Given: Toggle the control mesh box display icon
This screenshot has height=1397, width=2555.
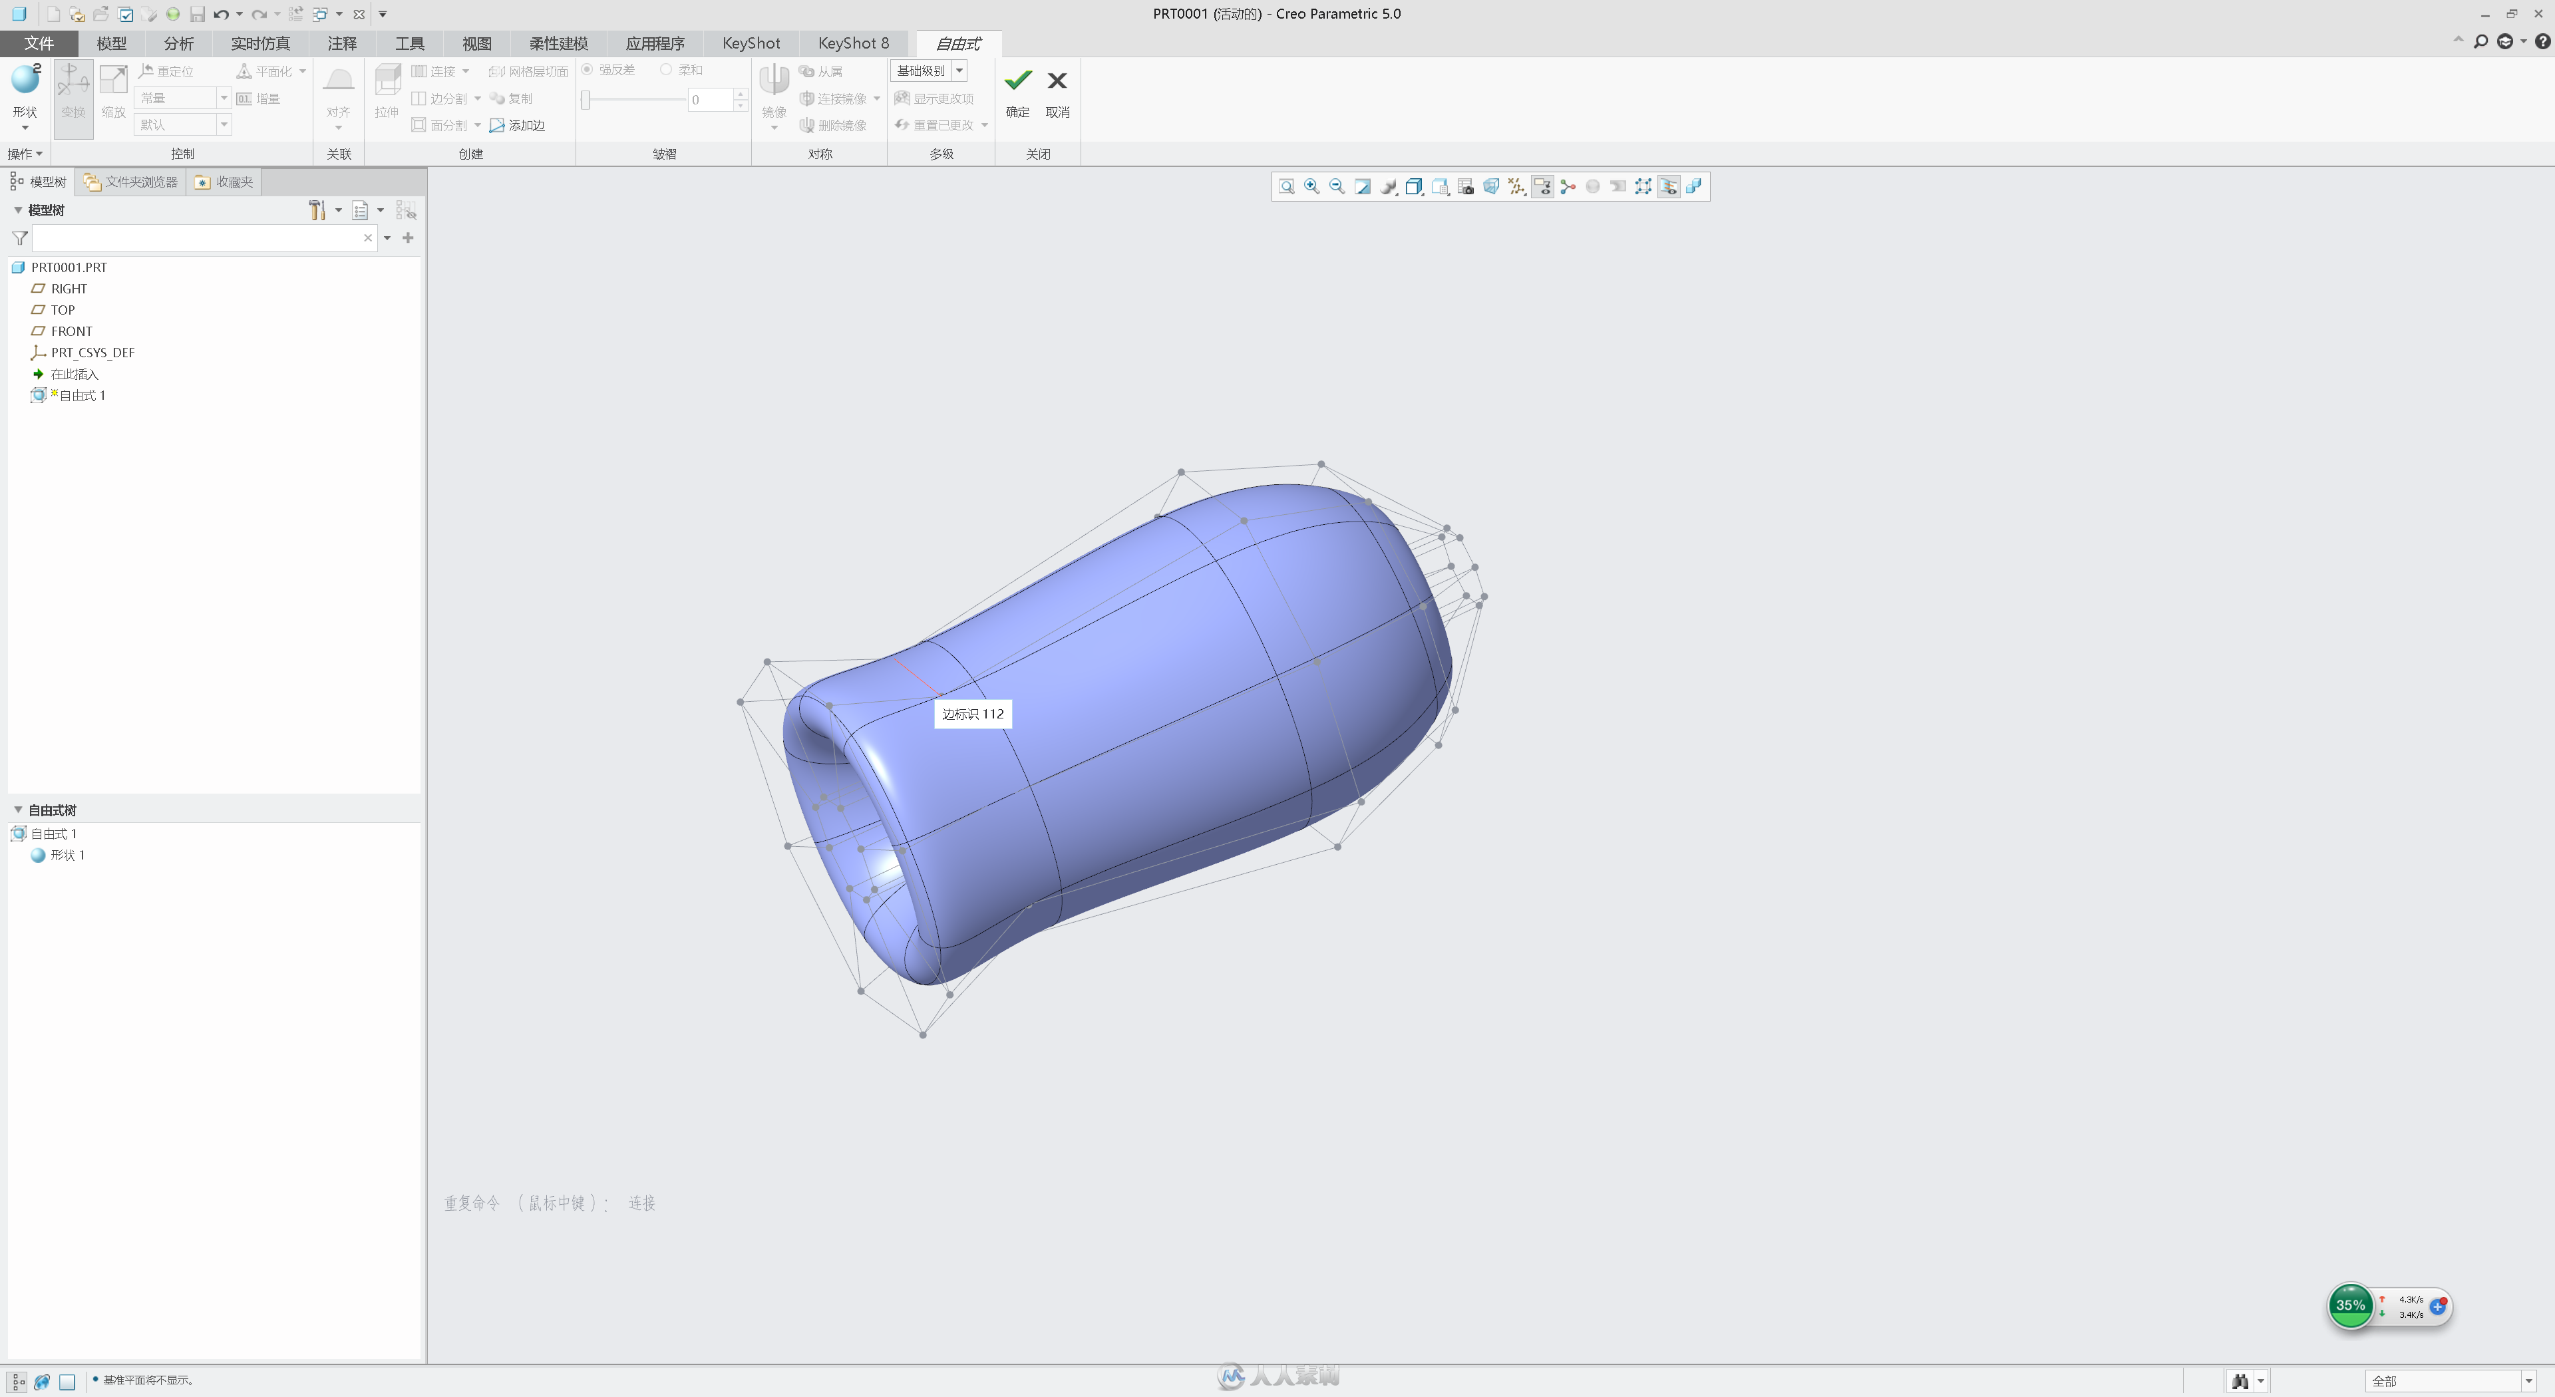Looking at the screenshot, I should [x=1643, y=186].
